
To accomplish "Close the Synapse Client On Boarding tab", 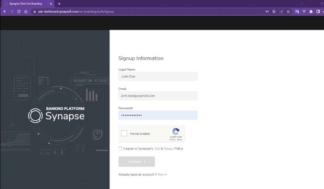I will tap(51, 4).
